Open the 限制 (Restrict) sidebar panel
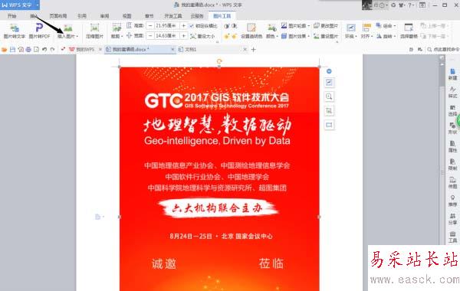 [x=452, y=165]
